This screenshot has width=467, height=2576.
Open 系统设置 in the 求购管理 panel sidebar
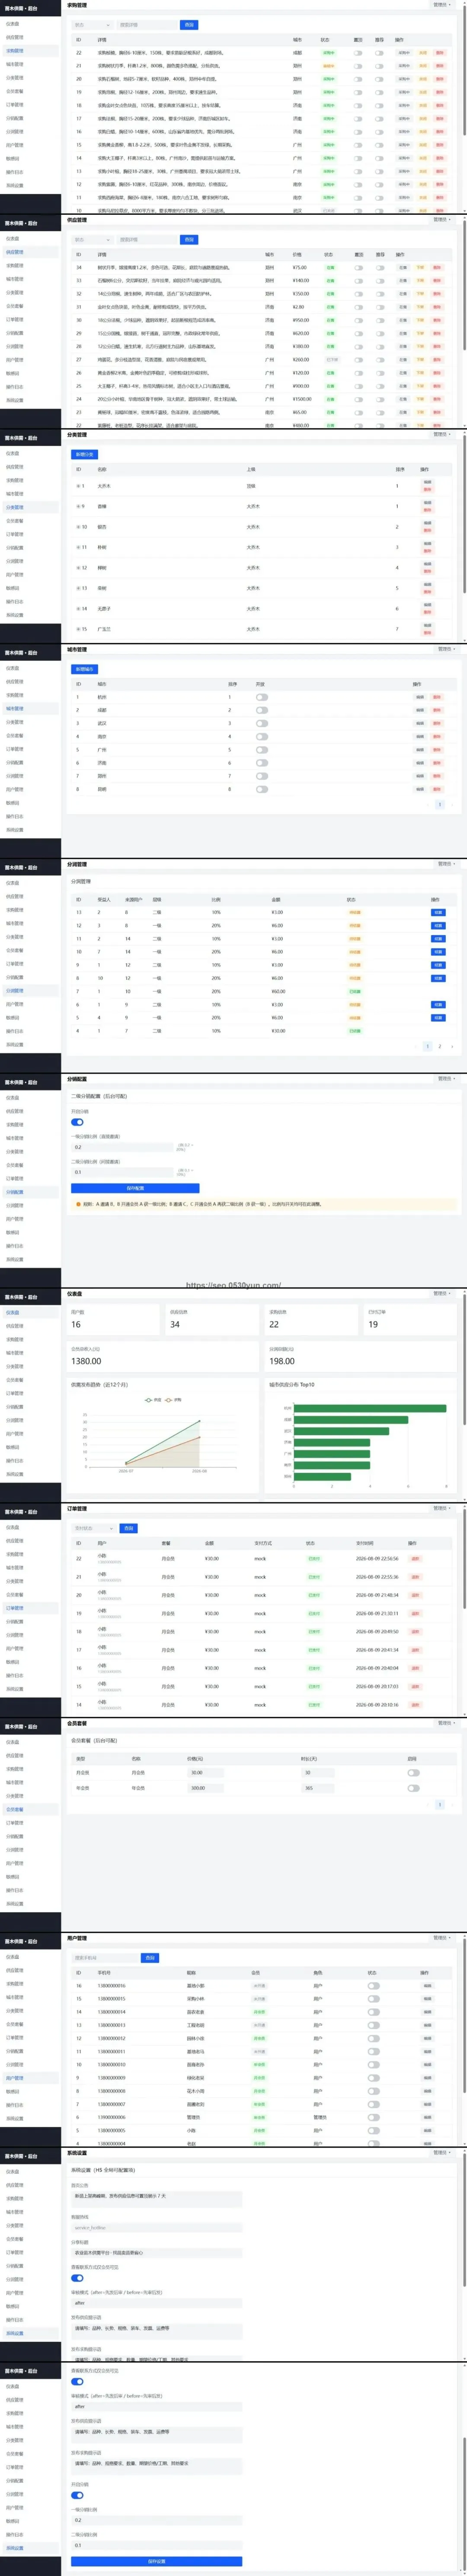(x=14, y=185)
